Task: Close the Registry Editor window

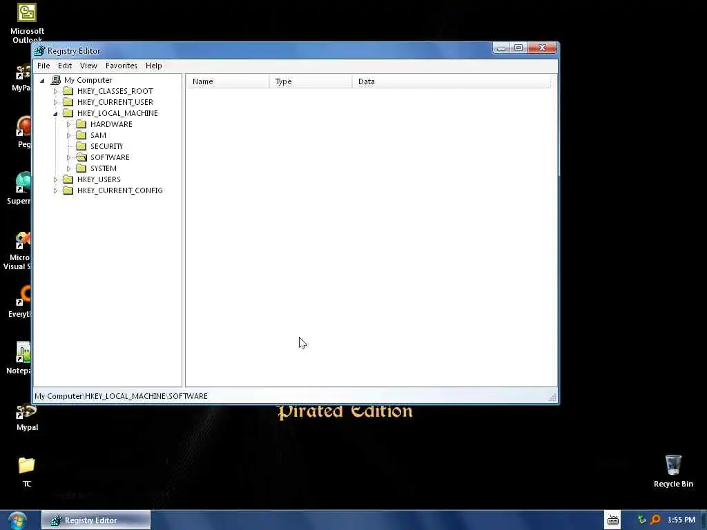Action: click(x=542, y=48)
